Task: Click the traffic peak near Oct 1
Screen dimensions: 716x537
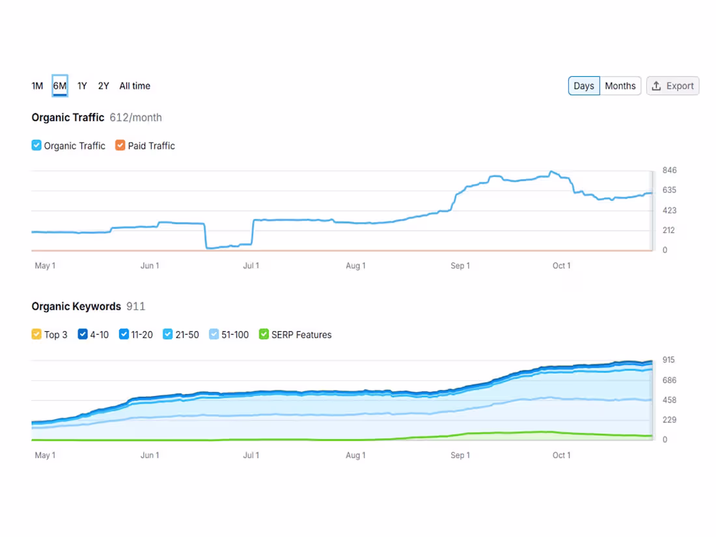Action: tap(551, 172)
